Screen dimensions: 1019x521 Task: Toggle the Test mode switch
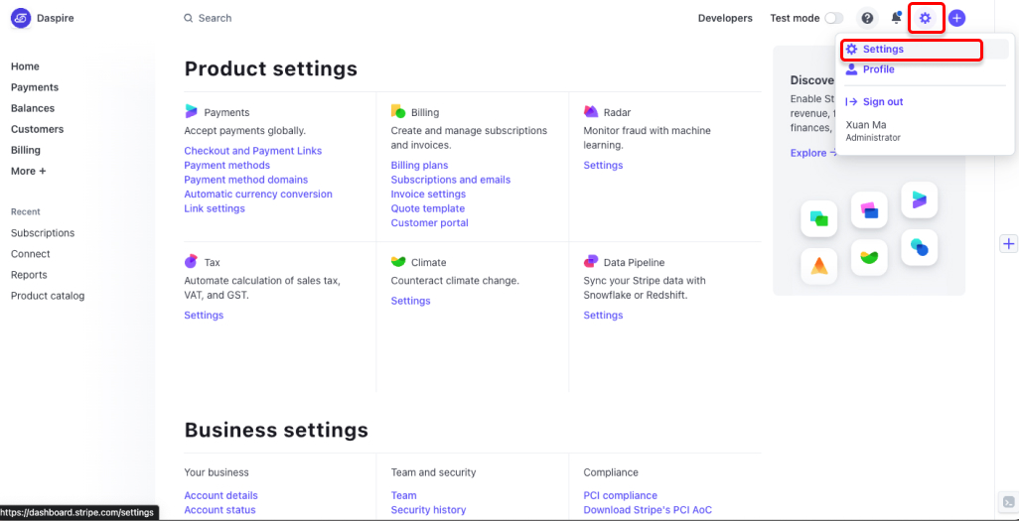pos(834,18)
